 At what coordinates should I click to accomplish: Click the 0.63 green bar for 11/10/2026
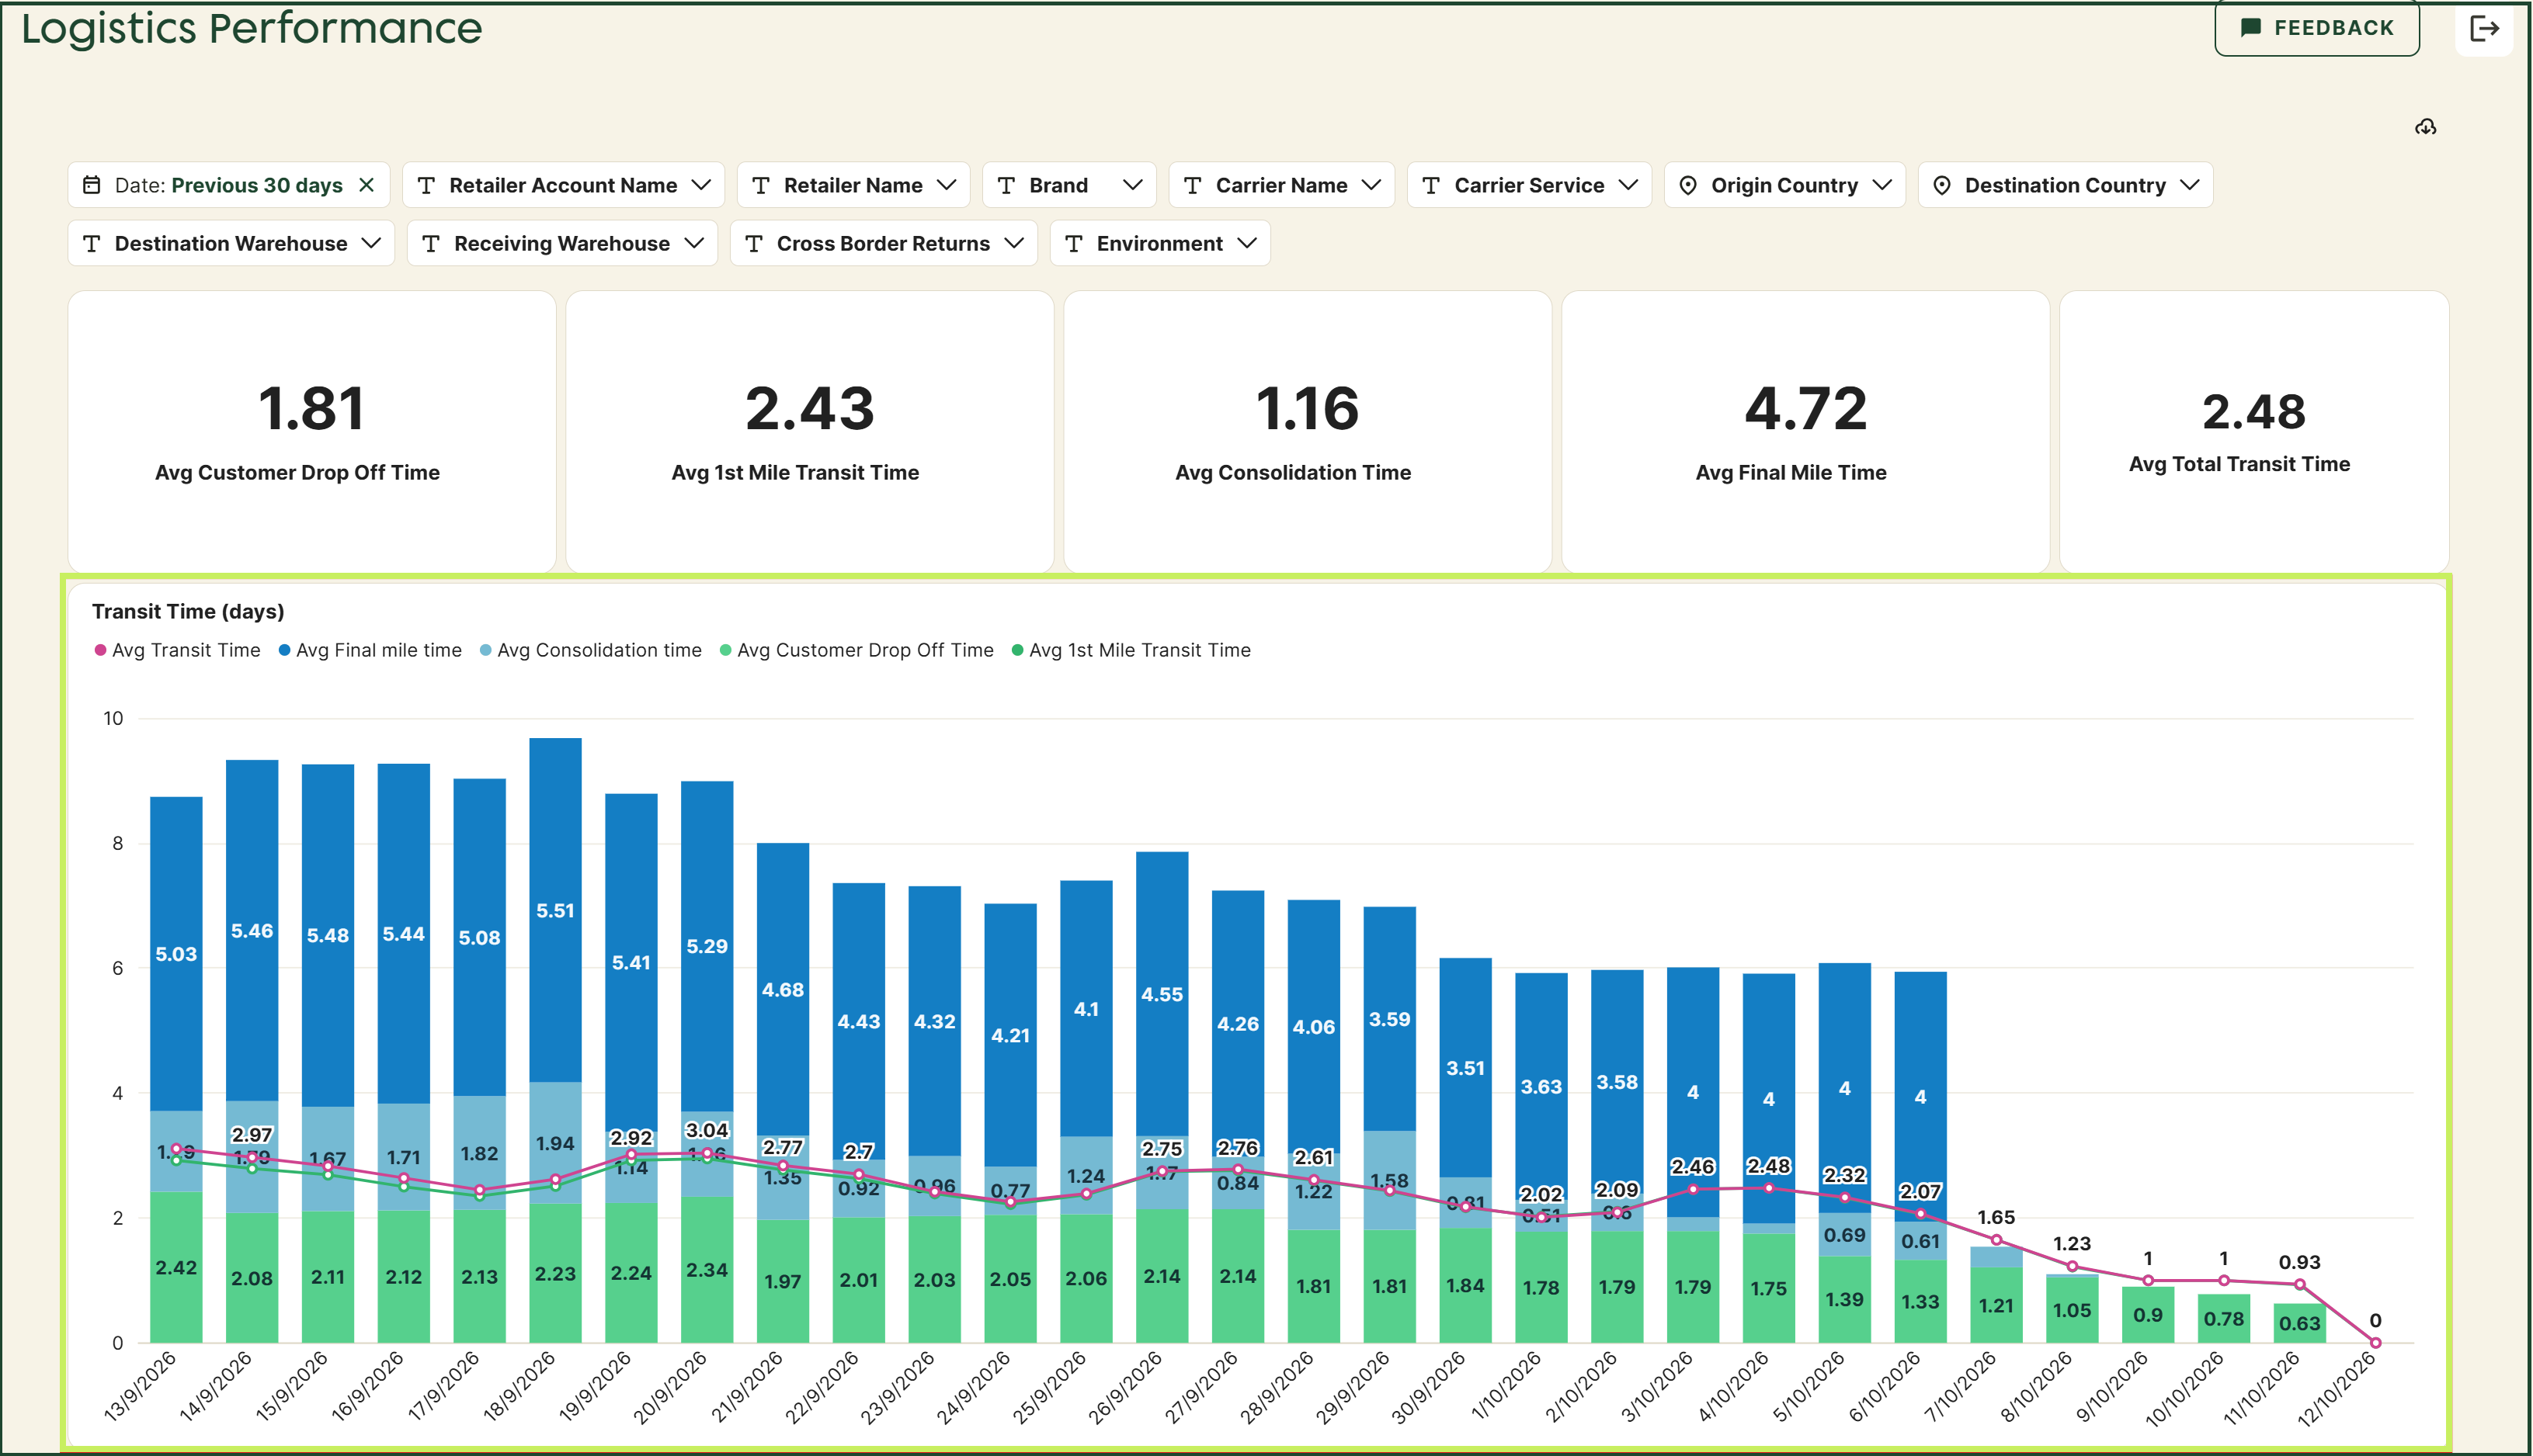[x=2299, y=1323]
